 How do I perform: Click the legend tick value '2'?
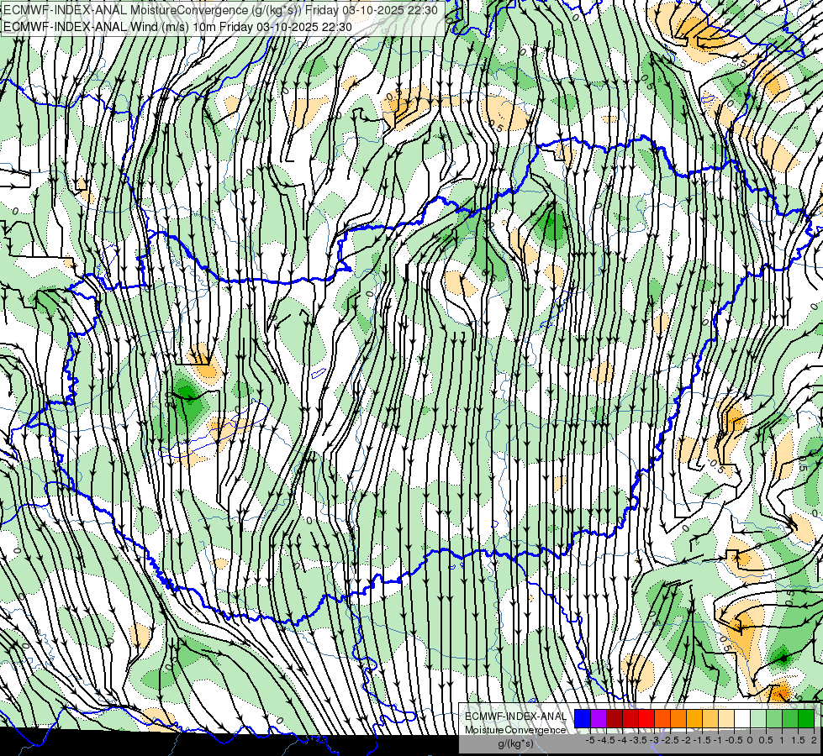pos(814,740)
